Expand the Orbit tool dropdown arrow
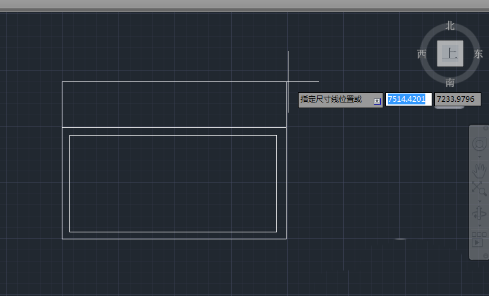Image resolution: width=489 pixels, height=296 pixels. (x=479, y=225)
